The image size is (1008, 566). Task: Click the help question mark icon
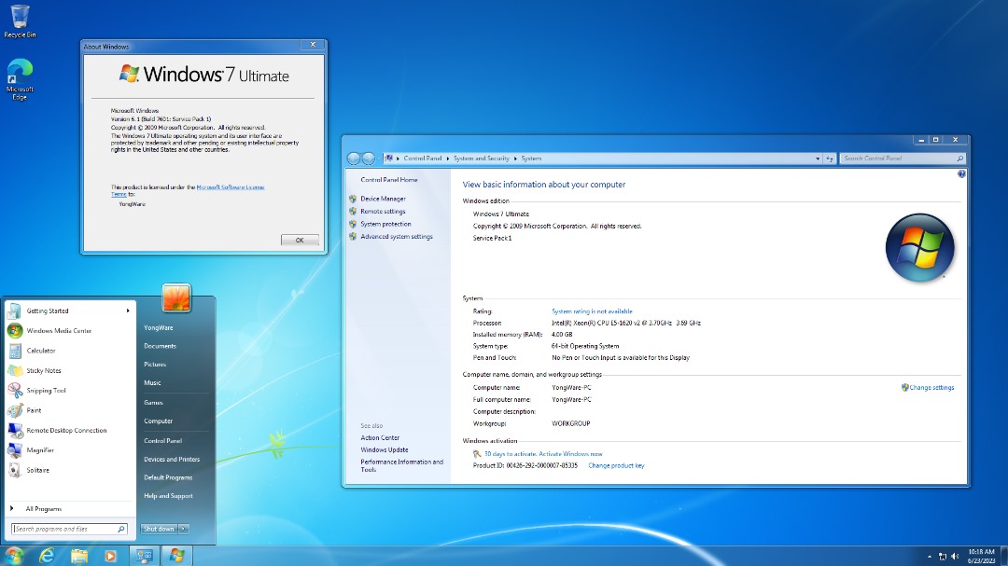(x=961, y=174)
